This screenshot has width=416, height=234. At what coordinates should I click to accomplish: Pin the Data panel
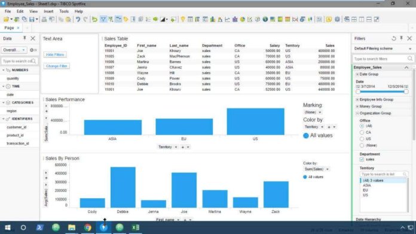(x=25, y=38)
